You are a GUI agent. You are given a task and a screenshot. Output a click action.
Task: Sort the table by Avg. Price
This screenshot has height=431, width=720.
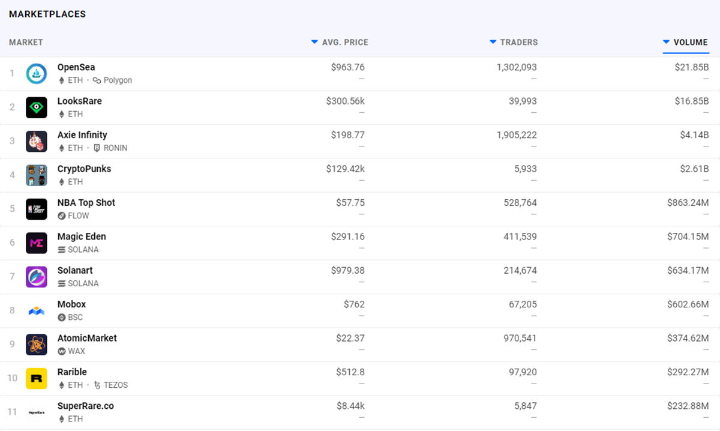click(340, 43)
